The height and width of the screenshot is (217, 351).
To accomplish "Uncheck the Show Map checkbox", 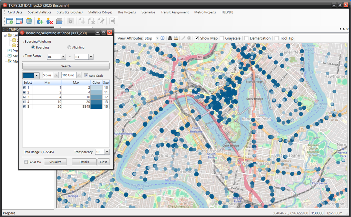I will click(x=197, y=38).
